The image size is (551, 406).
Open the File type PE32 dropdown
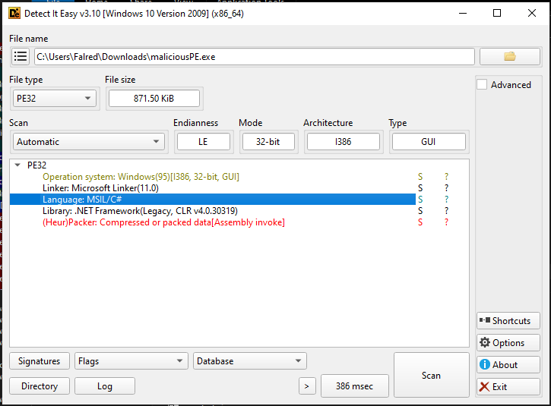(x=55, y=98)
